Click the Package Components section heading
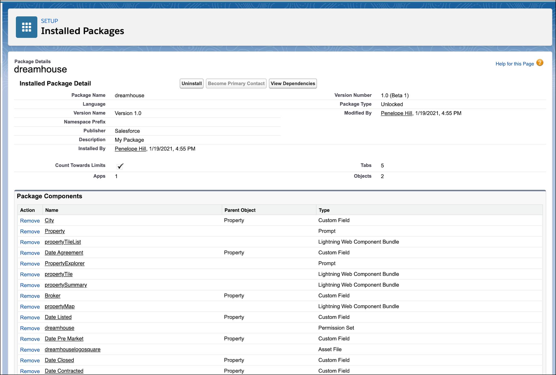Viewport: 556px width, 375px height. click(x=49, y=196)
